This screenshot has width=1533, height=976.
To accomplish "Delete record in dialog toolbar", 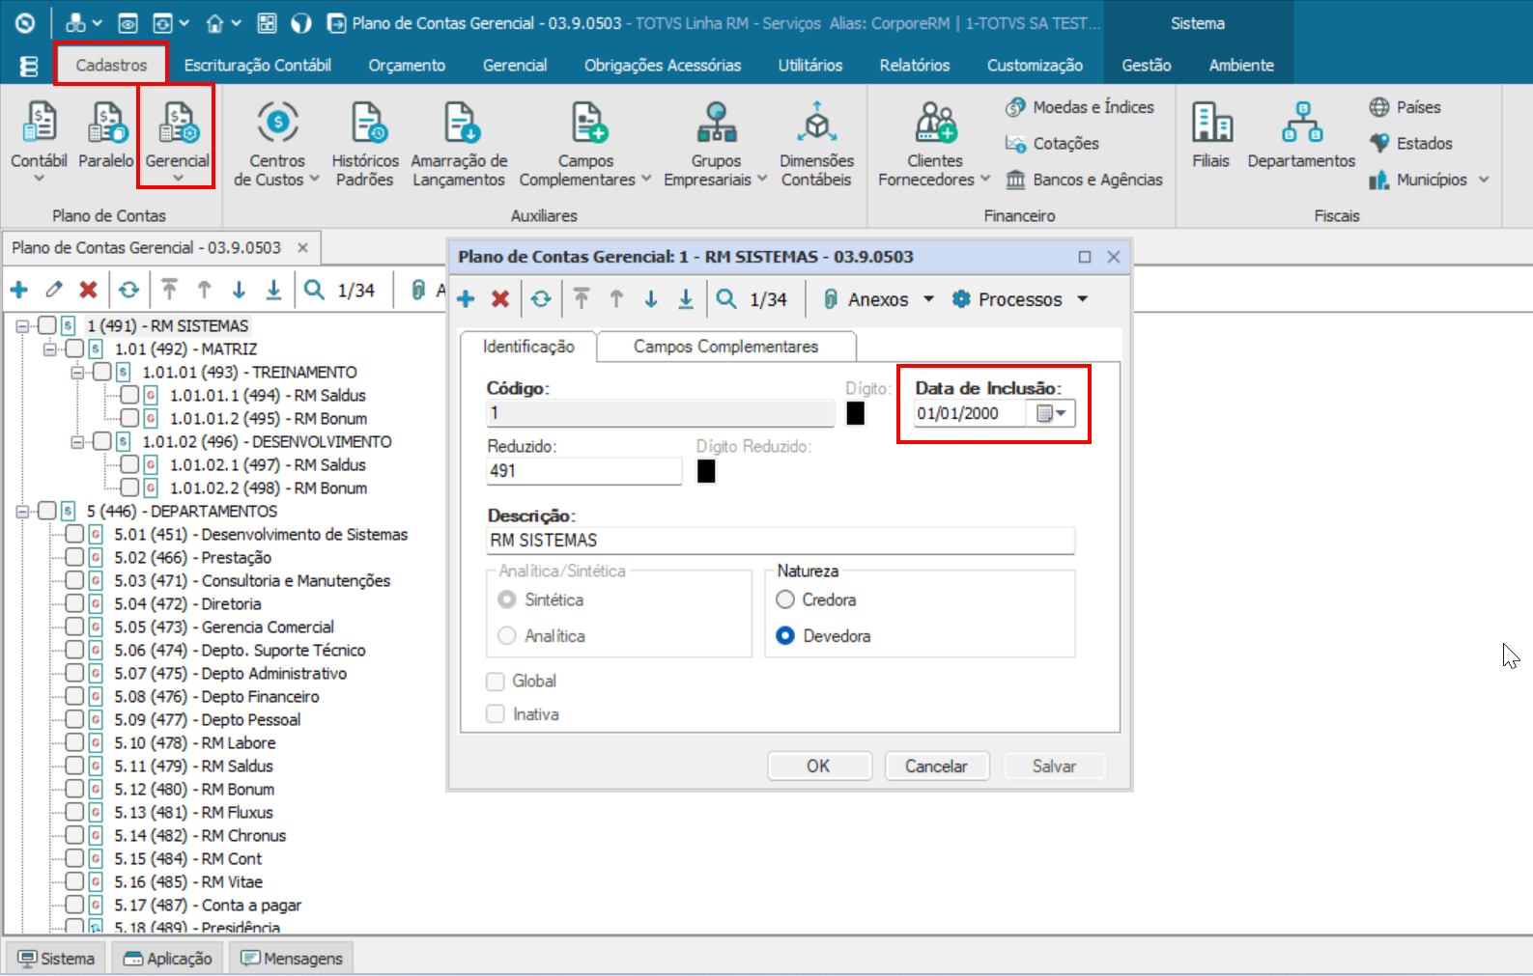I will click(500, 299).
